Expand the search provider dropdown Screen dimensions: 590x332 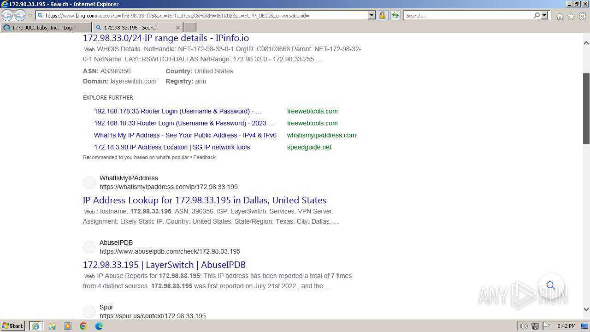pos(544,15)
